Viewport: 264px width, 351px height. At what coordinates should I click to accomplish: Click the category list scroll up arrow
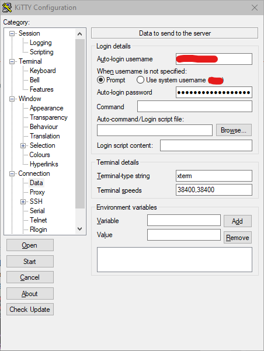click(79, 34)
